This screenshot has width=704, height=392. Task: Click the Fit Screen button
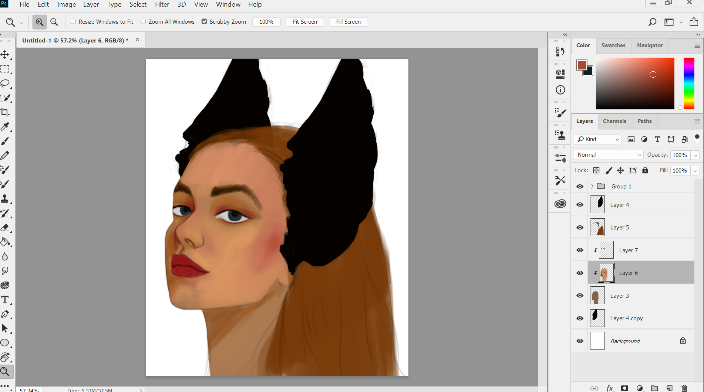[x=304, y=22]
